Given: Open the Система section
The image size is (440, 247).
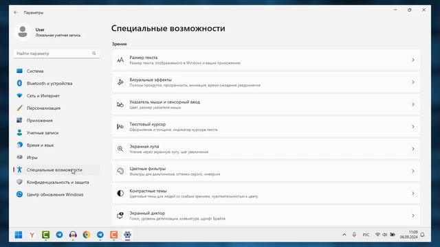Looking at the screenshot, I should click(56, 71).
